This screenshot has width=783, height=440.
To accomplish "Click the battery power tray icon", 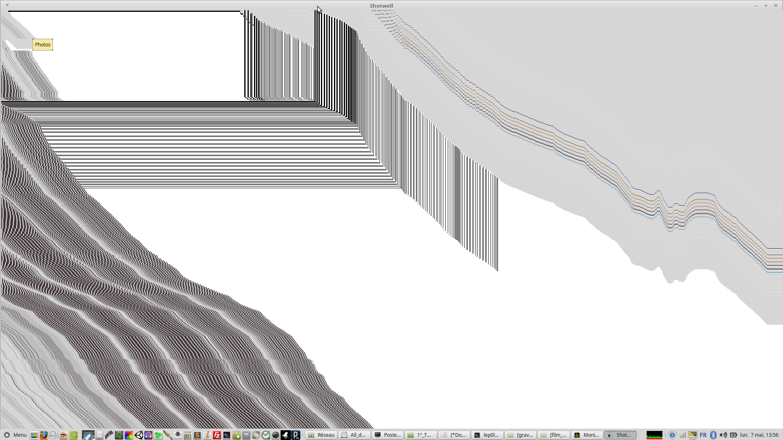I will (733, 435).
